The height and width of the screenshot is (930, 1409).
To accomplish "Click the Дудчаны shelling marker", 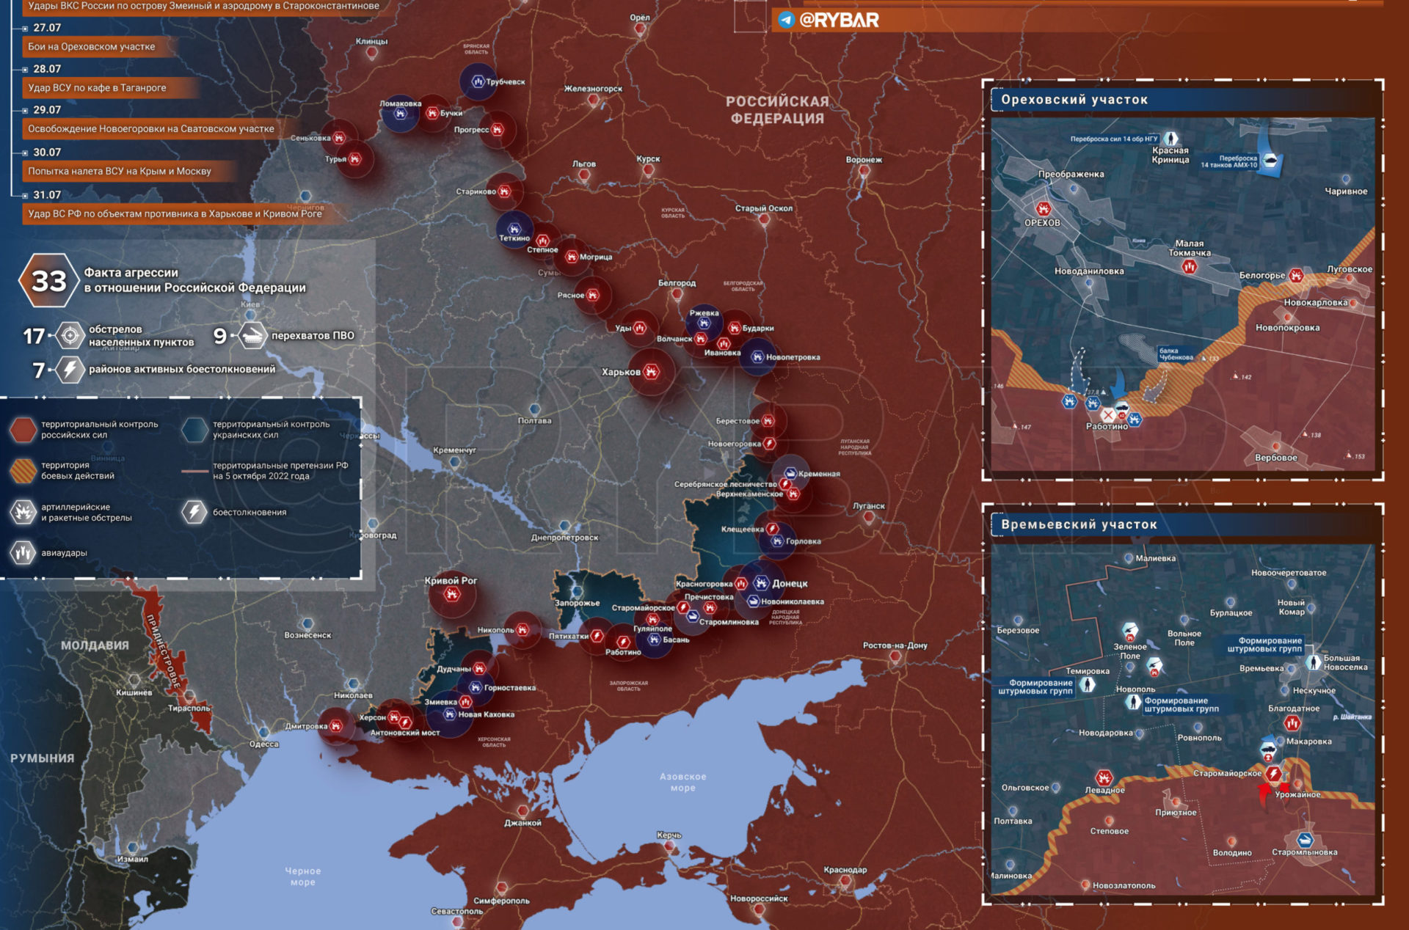I will (479, 668).
